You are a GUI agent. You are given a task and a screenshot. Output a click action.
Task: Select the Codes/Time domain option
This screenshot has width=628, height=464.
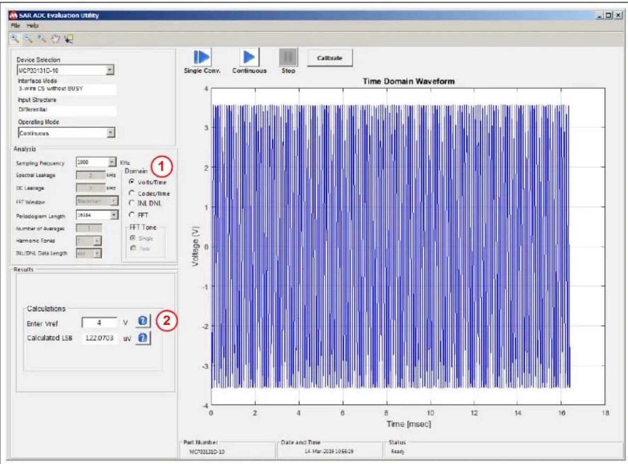tap(131, 193)
